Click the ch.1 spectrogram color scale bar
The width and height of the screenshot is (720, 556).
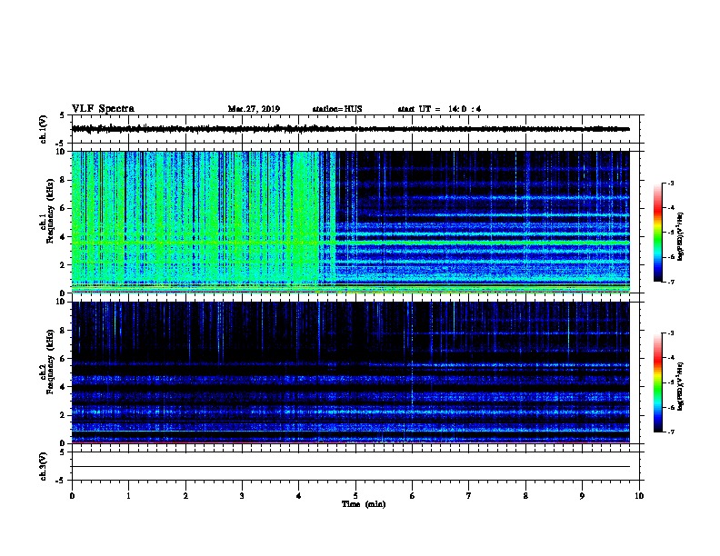[658, 233]
